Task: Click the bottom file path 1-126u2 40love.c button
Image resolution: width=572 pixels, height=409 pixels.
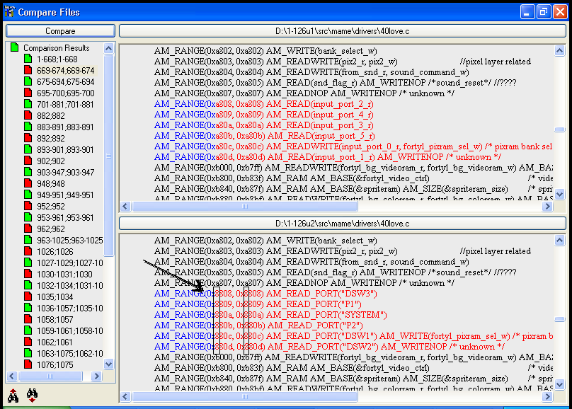Action: coord(342,224)
